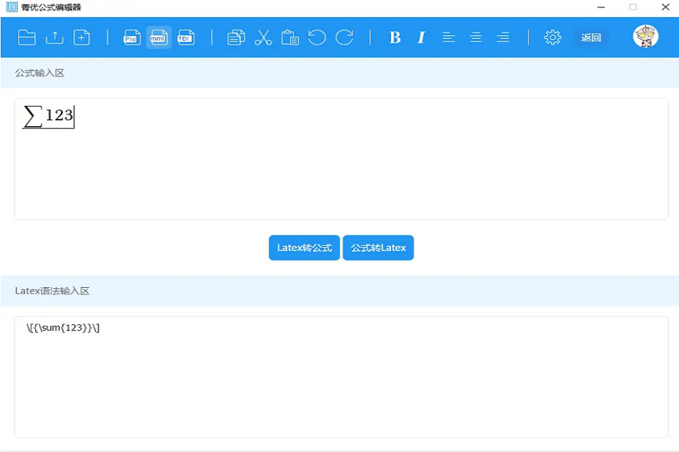This screenshot has height=452, width=679.
Task: Cut selection with scissors icon
Action: point(263,37)
